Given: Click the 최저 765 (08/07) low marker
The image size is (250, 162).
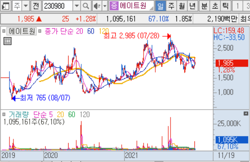Looking at the screenshot, I should pos(45,98).
